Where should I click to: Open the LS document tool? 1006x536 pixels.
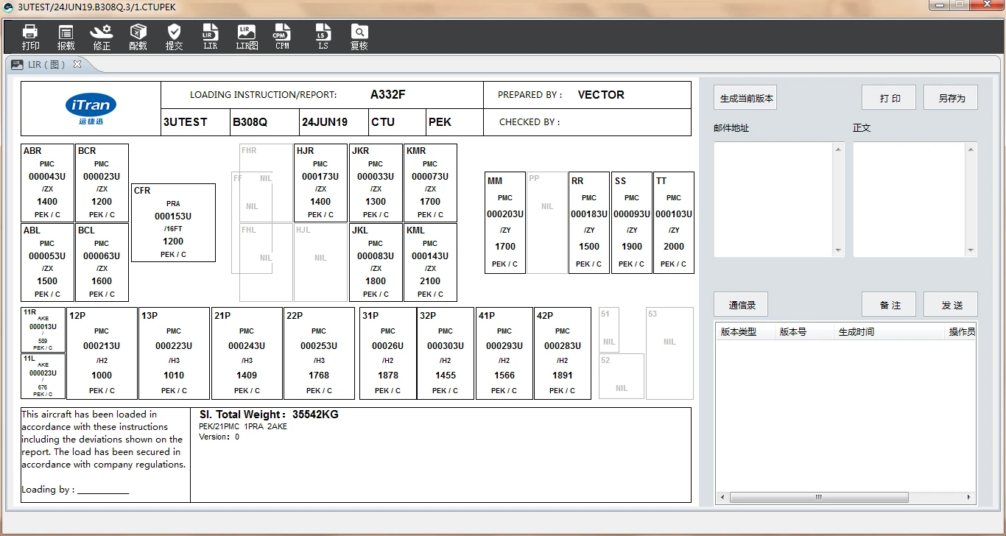pos(323,36)
